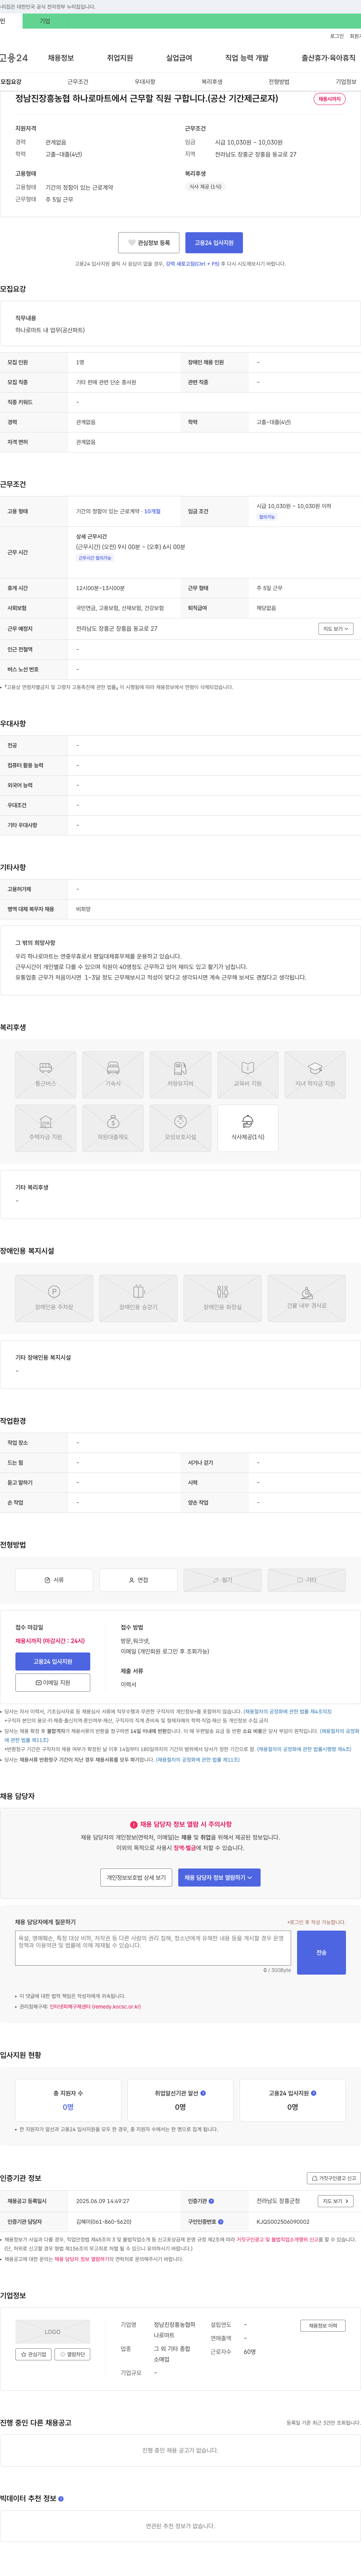Image resolution: width=361 pixels, height=2576 pixels.
Task: Click the 모성보호시설 icon
Action: [x=180, y=1128]
